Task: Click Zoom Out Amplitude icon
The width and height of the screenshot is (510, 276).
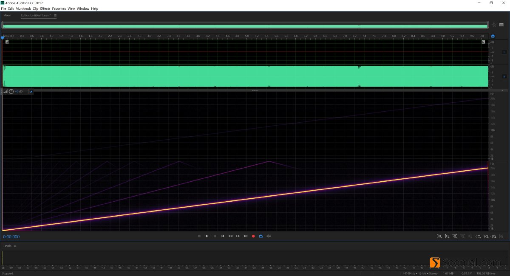Action: click(x=447, y=237)
